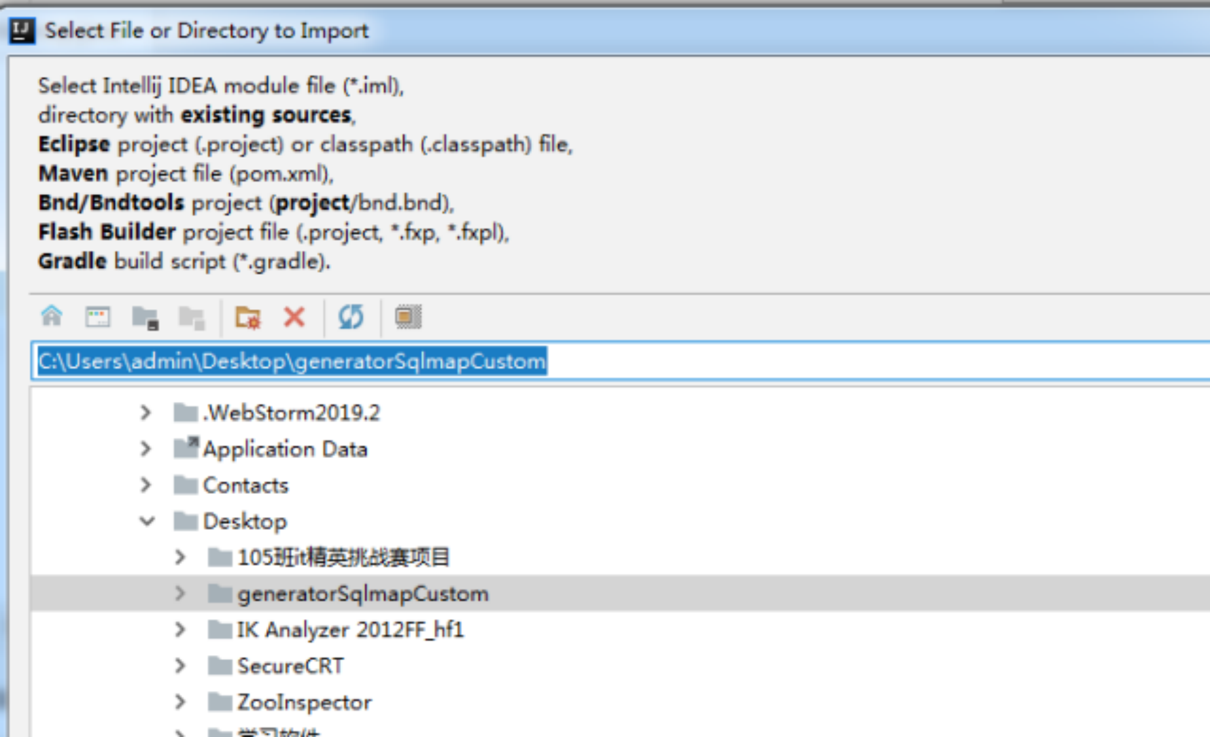Click the 'Flash Builder project file' description line
Viewport: 1210px width, 737px height.
274,232
